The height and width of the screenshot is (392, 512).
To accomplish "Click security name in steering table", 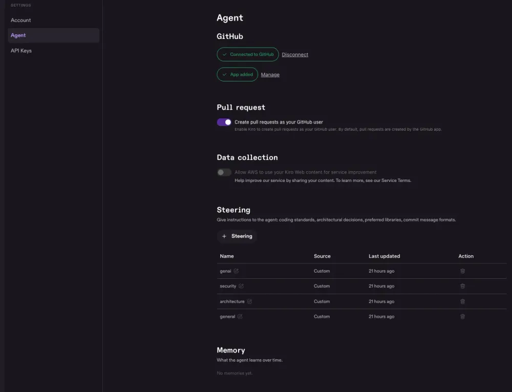I will click(x=228, y=286).
